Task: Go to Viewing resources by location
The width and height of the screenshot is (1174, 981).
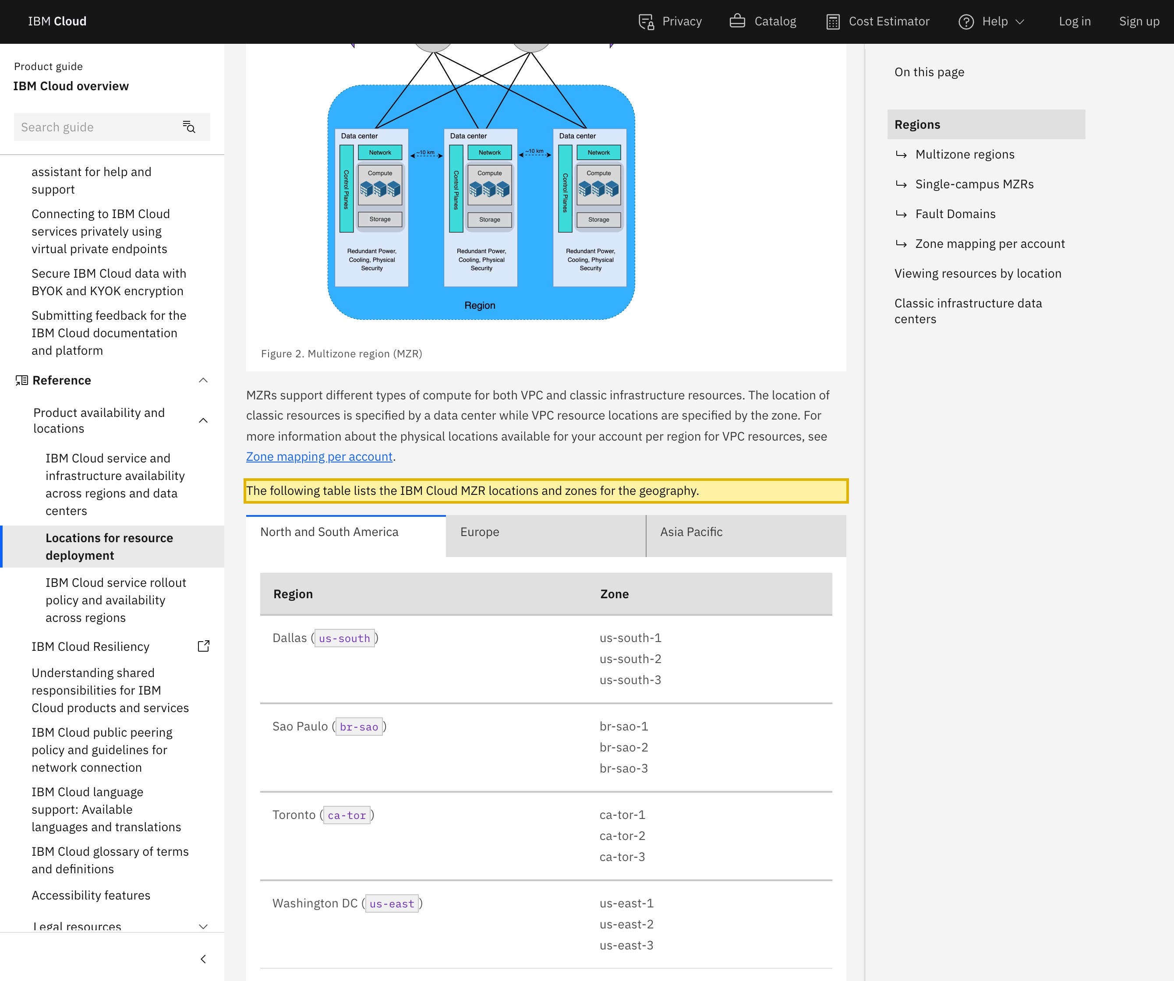Action: pos(978,273)
